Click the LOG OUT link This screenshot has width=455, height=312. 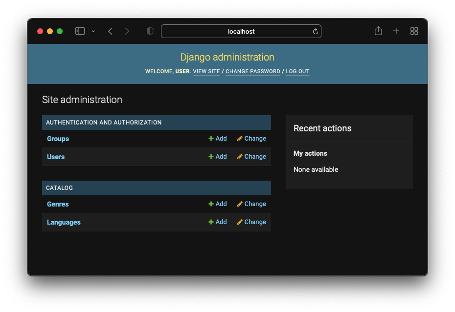tap(297, 71)
